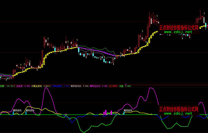Click the first 筹码进场 marker label
208x133 pixels.
pyautogui.click(x=17, y=110)
